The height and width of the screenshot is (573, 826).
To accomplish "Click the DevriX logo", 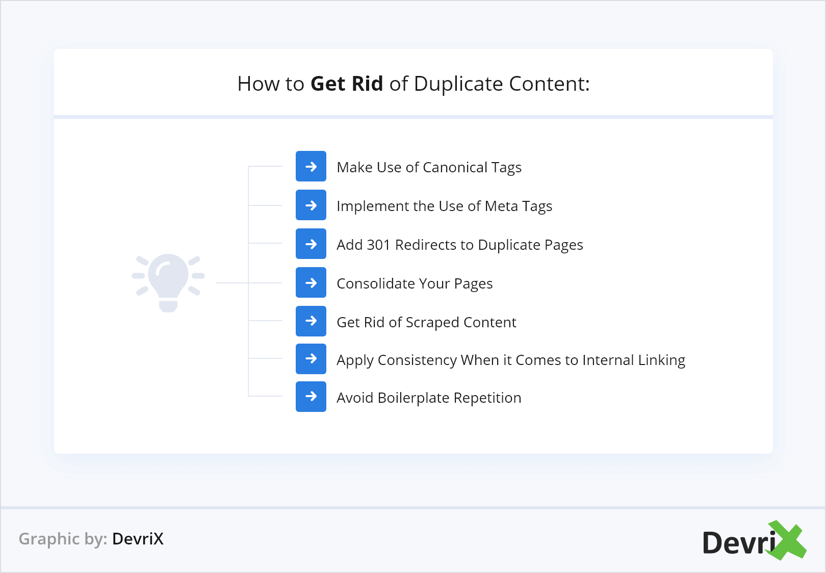I will tap(755, 540).
